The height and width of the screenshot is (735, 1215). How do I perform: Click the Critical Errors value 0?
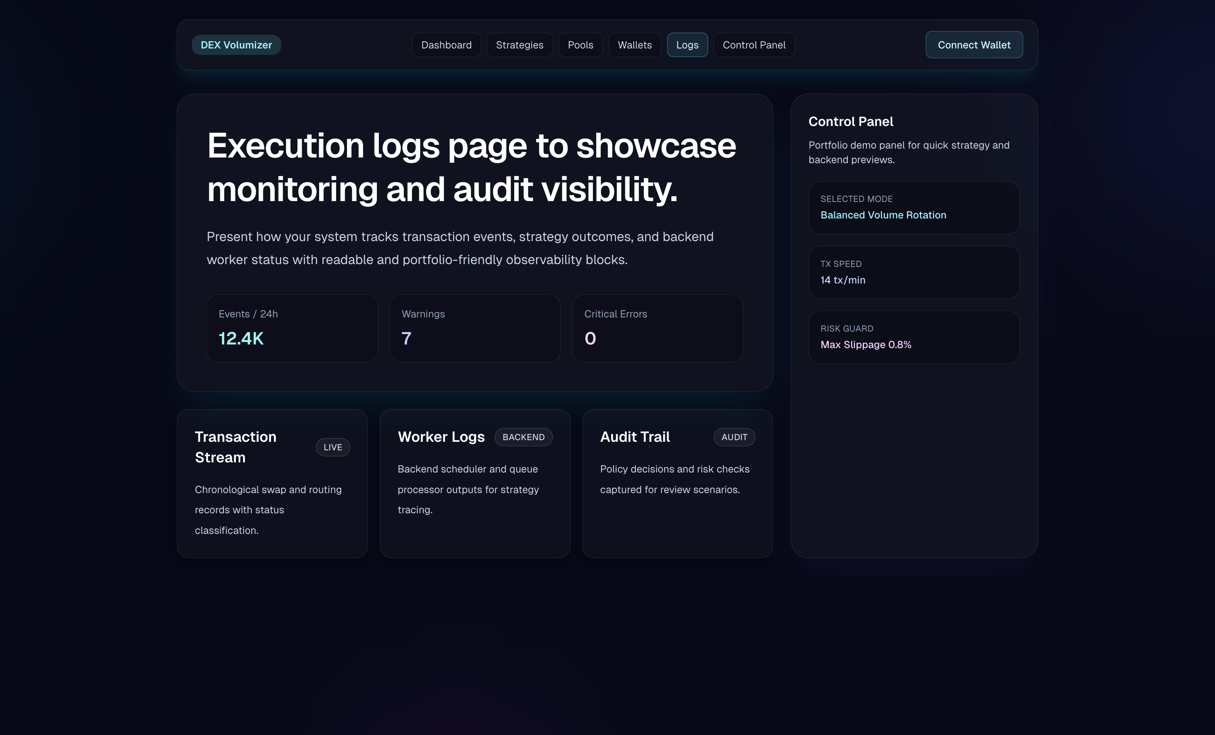pyautogui.click(x=590, y=338)
